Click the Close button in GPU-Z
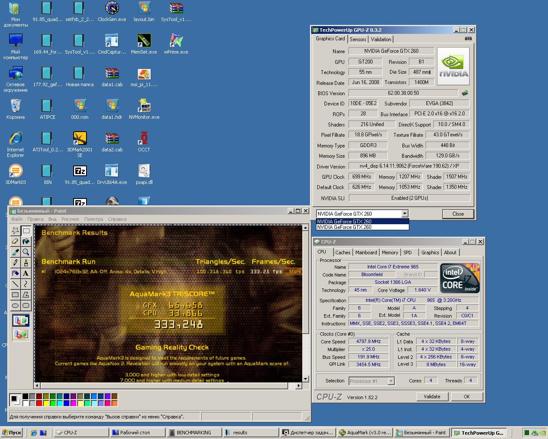Viewport: 548px width, 439px height. pyautogui.click(x=458, y=213)
